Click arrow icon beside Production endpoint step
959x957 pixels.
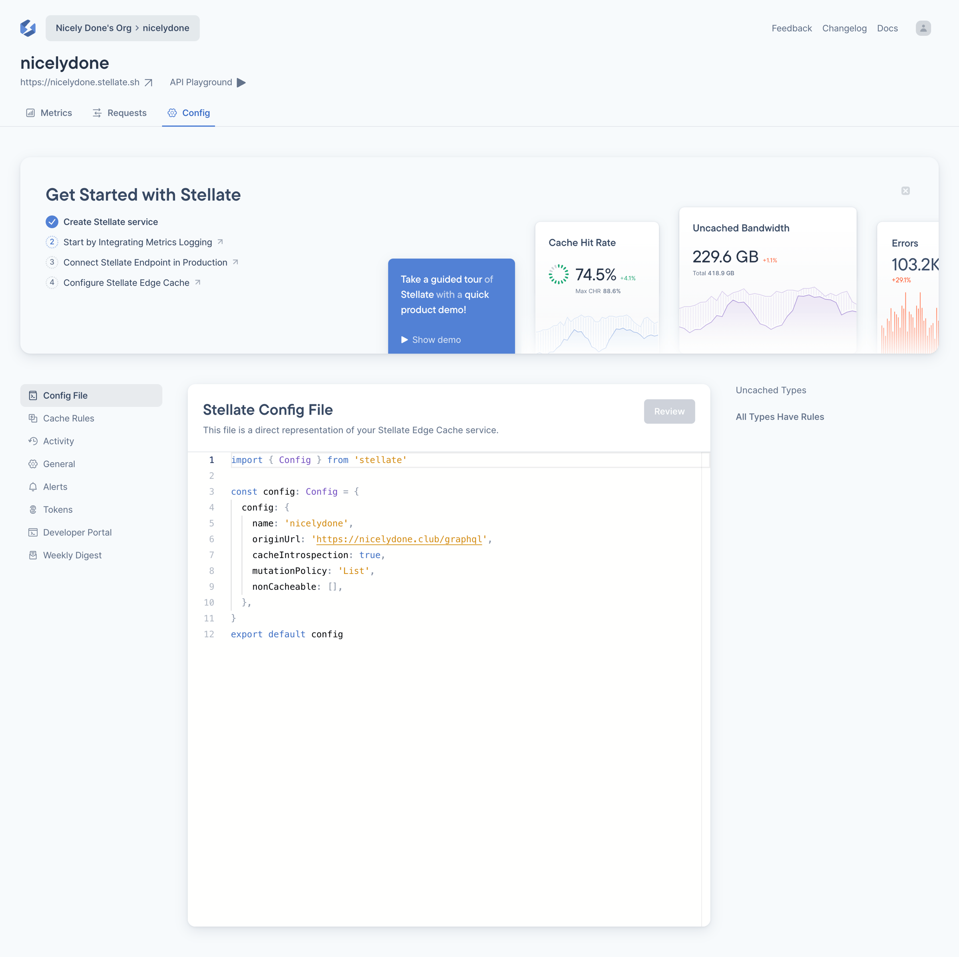click(x=236, y=262)
